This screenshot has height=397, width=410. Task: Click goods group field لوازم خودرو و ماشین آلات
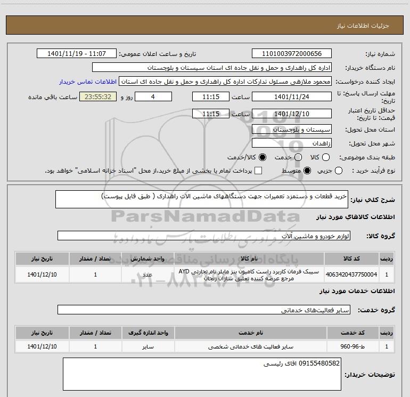[204, 236]
